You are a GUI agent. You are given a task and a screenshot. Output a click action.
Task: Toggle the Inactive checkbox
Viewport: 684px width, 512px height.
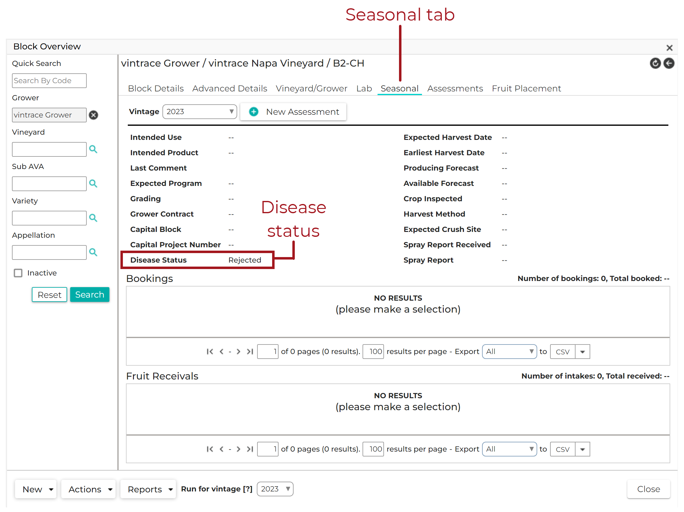pyautogui.click(x=18, y=273)
